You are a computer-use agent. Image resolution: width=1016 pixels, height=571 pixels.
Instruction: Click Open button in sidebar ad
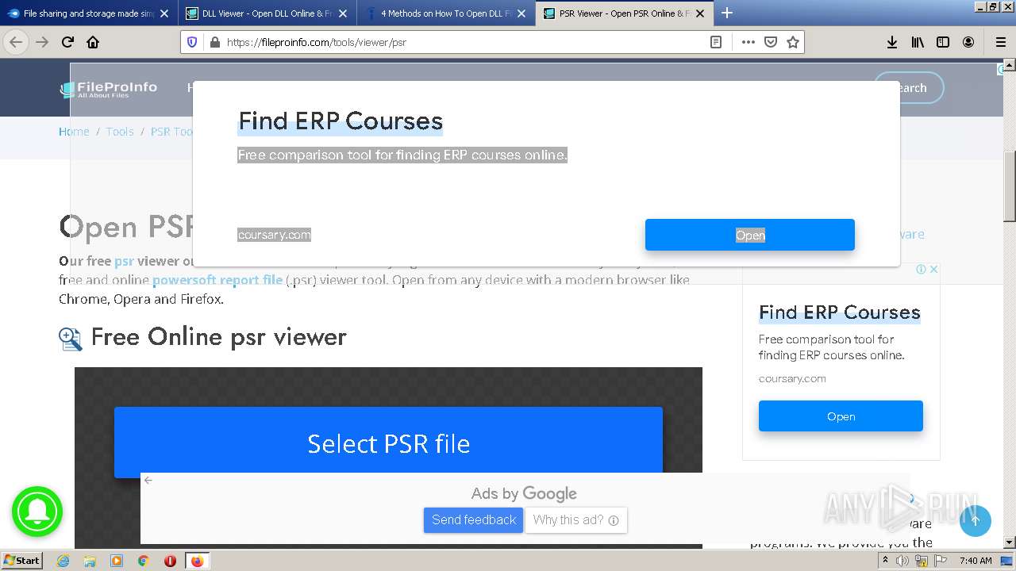coord(841,416)
